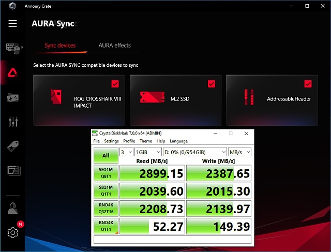331x252 pixels.
Task: Open the unit dropdown showing MB/s
Action: tap(239, 152)
